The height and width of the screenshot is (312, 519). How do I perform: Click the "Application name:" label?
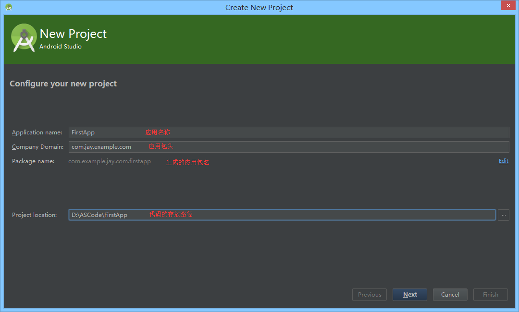click(37, 132)
